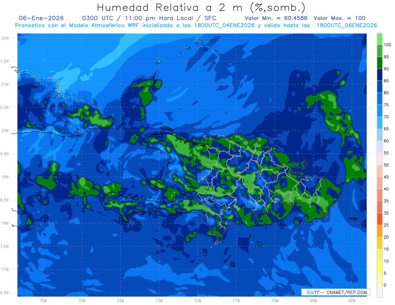Click the longitude label '71W'
Image resolution: width=395 pixels, height=305 pixels.
pyautogui.click(x=236, y=301)
